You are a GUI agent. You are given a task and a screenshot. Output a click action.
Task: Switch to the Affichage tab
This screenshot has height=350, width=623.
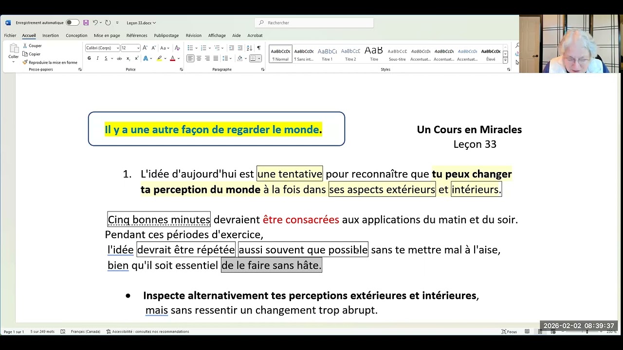[217, 35]
